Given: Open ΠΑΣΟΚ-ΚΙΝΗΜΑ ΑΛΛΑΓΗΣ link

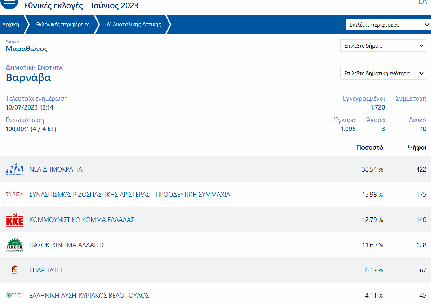Looking at the screenshot, I should point(67,245).
